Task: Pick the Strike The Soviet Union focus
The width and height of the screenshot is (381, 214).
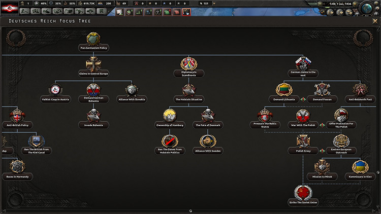Action: (303, 196)
